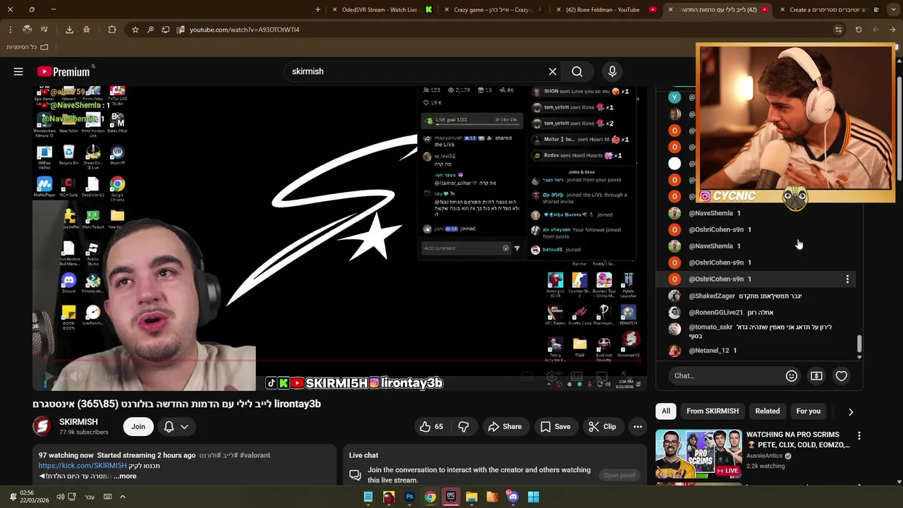Select the For you chip

tap(808, 411)
